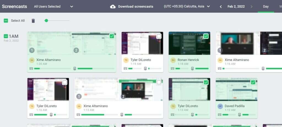This screenshot has height=127, width=282.
Task: Go to next day with the right arrow
Action: 251,7
